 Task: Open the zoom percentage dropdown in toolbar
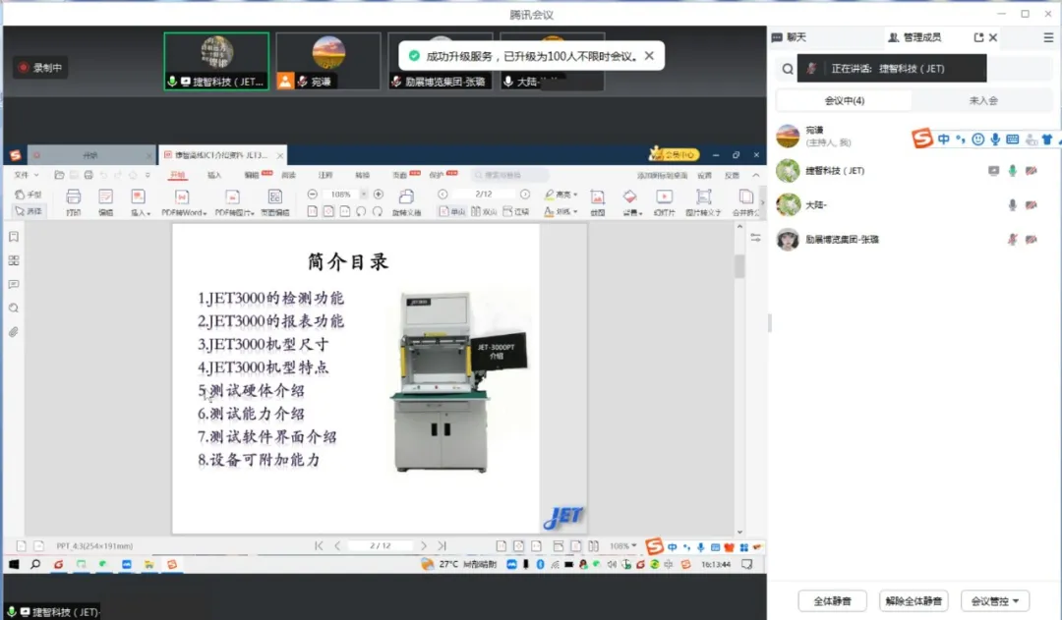coord(364,195)
